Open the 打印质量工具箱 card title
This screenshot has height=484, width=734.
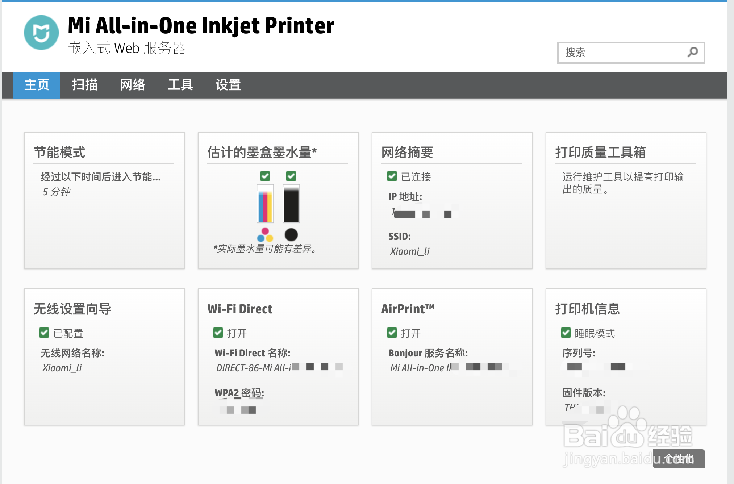(x=601, y=153)
